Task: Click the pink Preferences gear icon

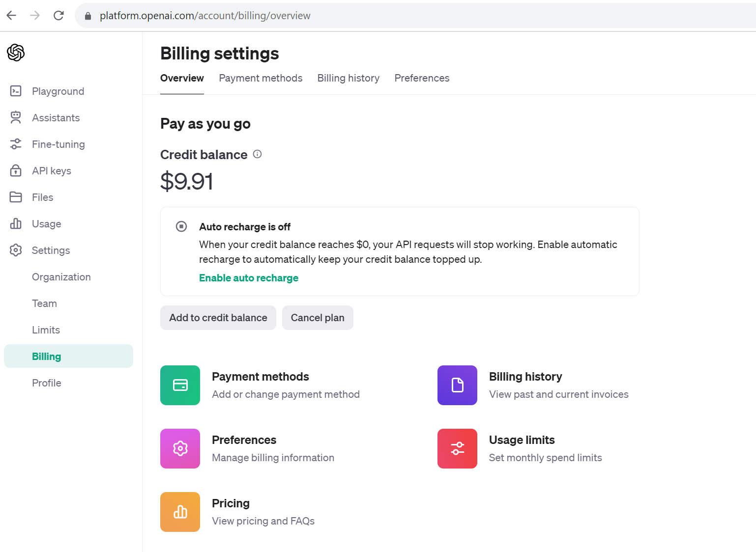Action: point(180,448)
